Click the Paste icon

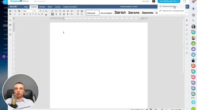point(19,11)
